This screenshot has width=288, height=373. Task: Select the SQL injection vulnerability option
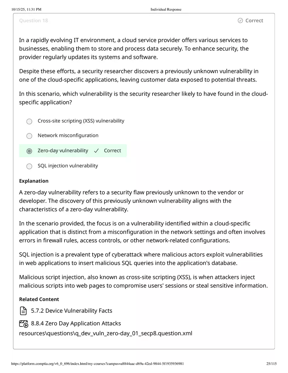pyautogui.click(x=29, y=166)
